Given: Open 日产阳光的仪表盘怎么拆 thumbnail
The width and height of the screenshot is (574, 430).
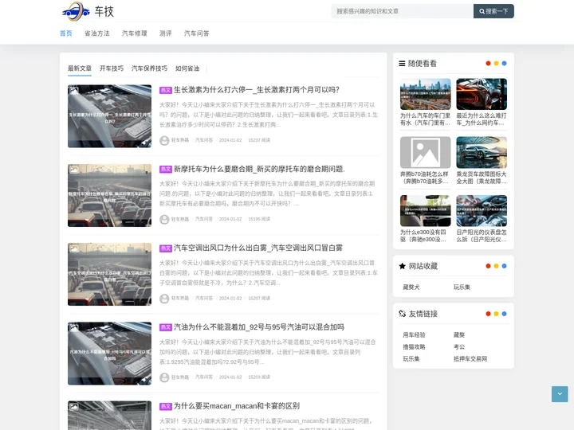Looking at the screenshot, I should click(x=482, y=210).
